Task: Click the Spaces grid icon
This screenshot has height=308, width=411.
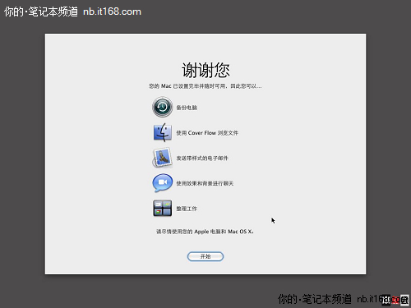Action: pyautogui.click(x=163, y=208)
